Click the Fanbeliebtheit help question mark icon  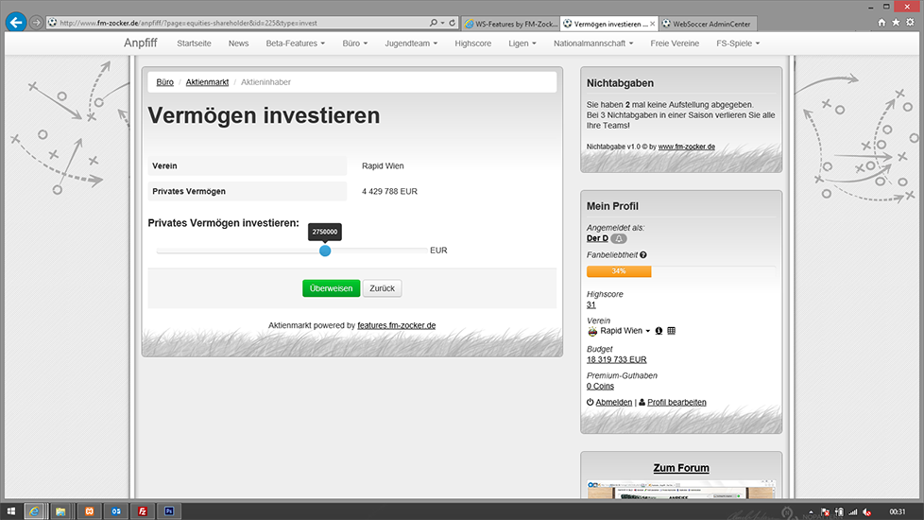pyautogui.click(x=643, y=255)
